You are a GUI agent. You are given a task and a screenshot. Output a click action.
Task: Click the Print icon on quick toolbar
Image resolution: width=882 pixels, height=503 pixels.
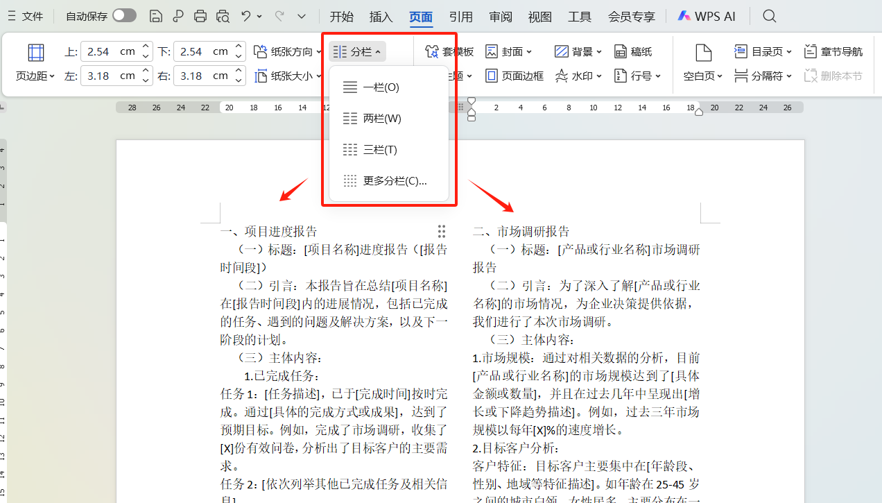(200, 15)
